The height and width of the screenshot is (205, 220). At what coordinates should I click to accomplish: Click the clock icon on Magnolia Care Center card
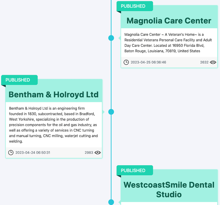(126, 62)
